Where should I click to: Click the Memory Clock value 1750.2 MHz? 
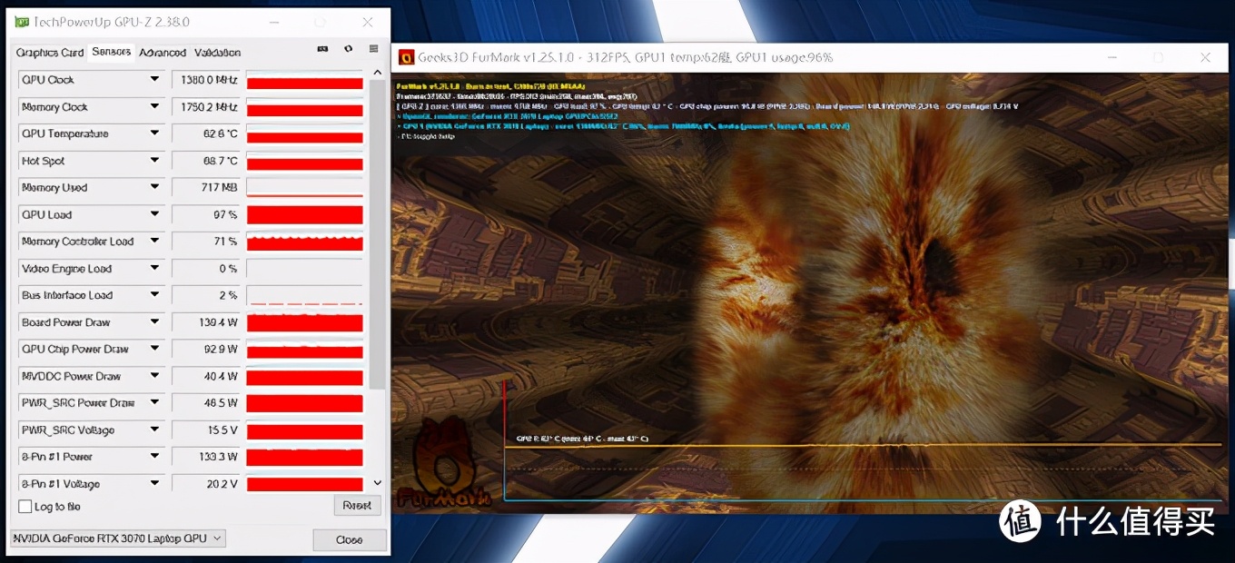tap(206, 107)
